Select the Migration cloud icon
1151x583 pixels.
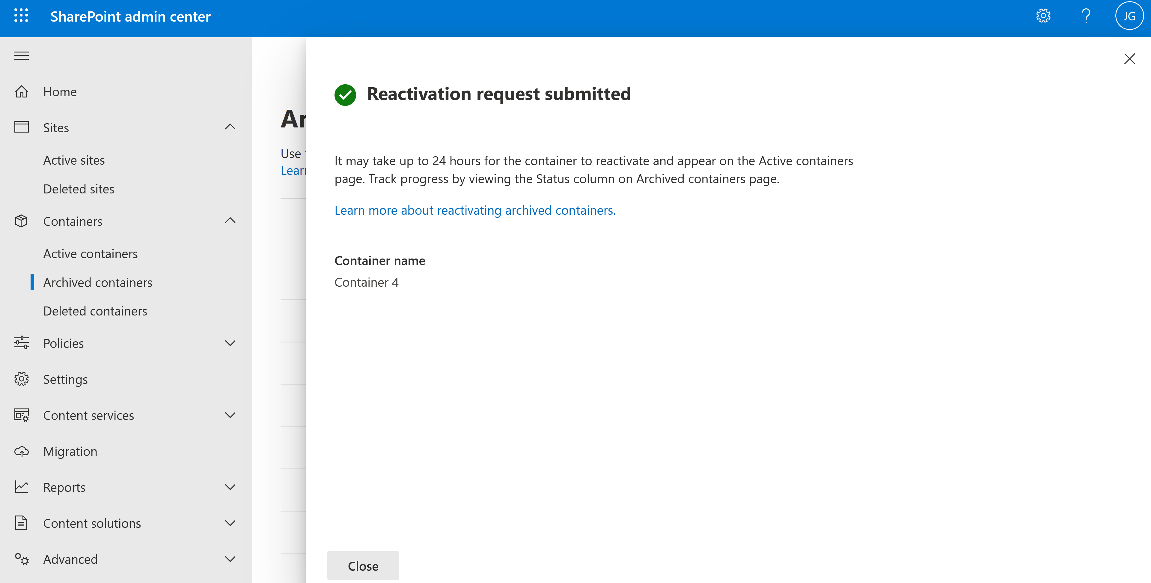tap(21, 451)
